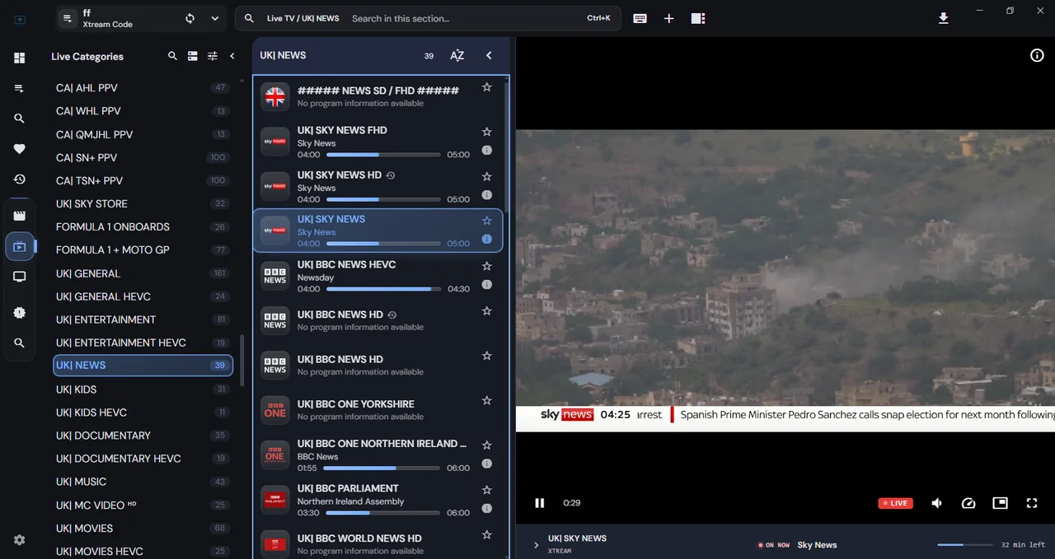Image resolution: width=1055 pixels, height=559 pixels.
Task: Sort UK| NEWS channels A to Z
Action: [x=457, y=56]
